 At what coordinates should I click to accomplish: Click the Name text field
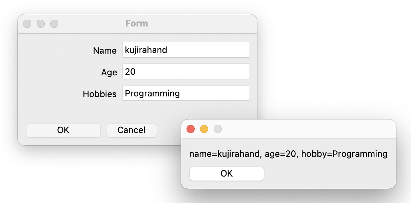185,50
